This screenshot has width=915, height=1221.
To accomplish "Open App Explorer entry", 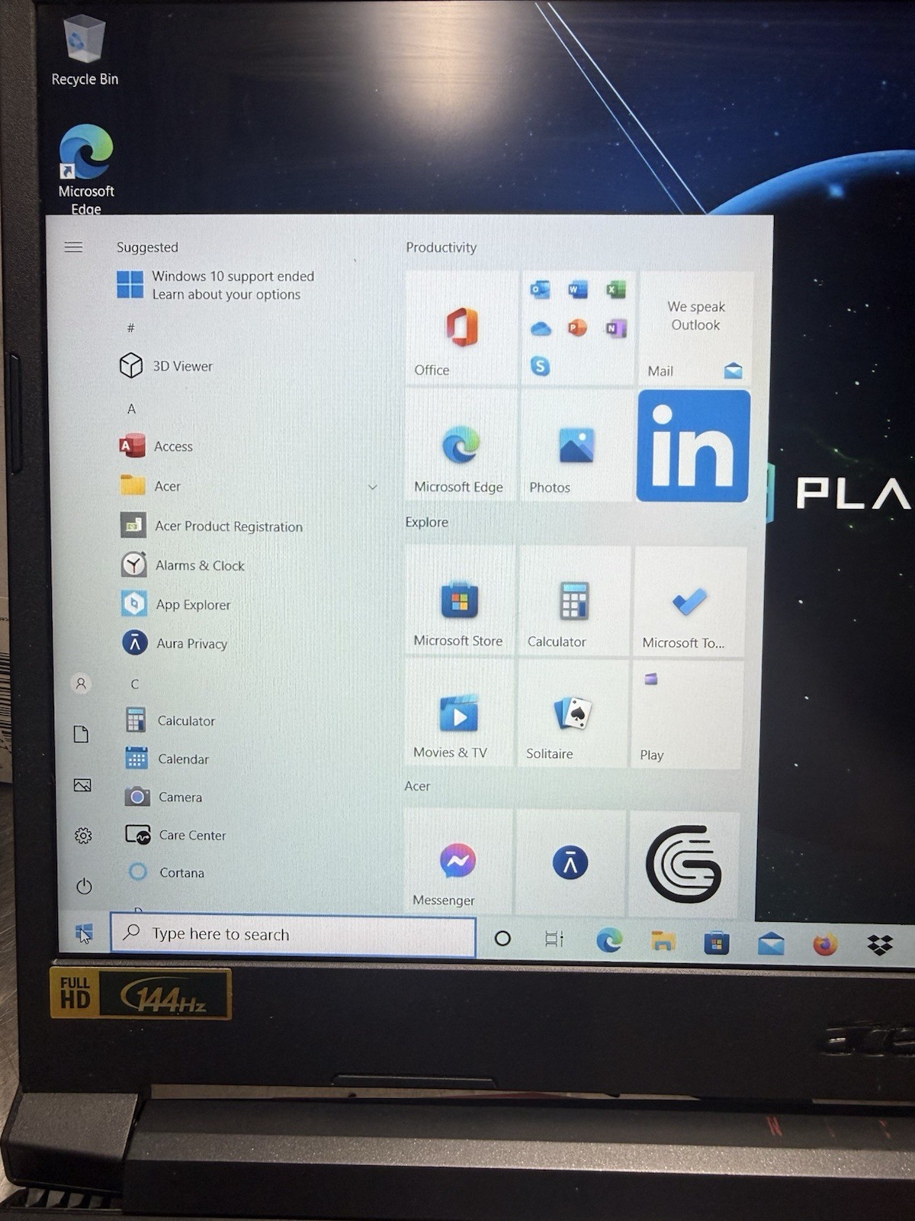I will [x=176, y=604].
